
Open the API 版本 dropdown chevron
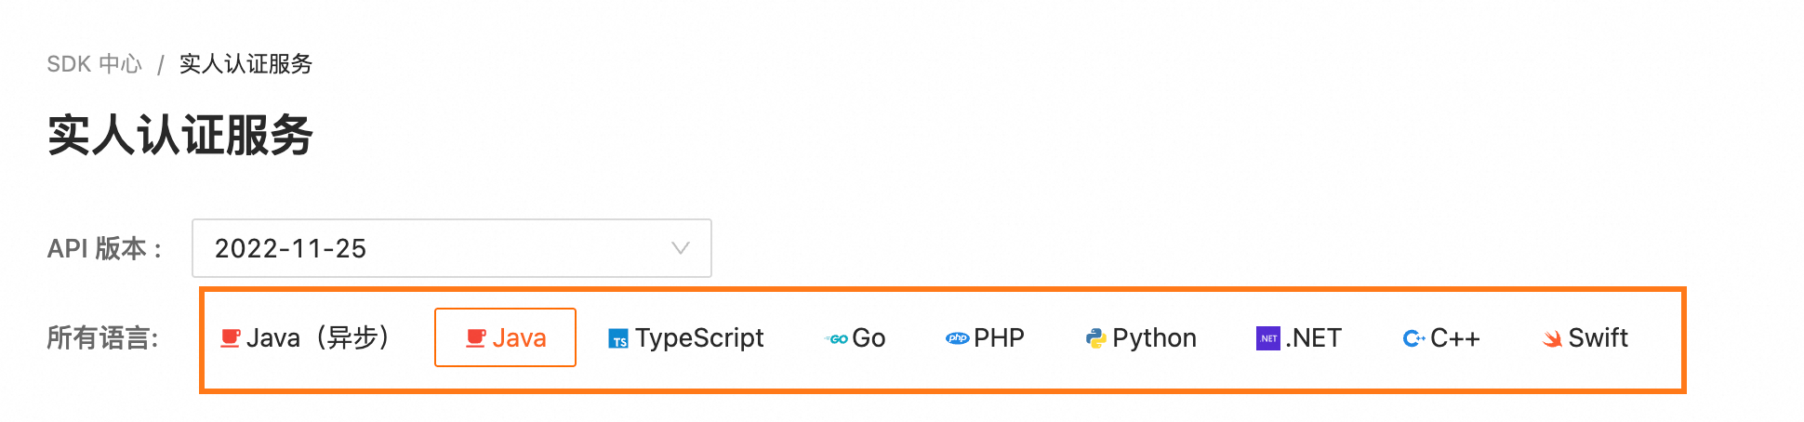[681, 248]
